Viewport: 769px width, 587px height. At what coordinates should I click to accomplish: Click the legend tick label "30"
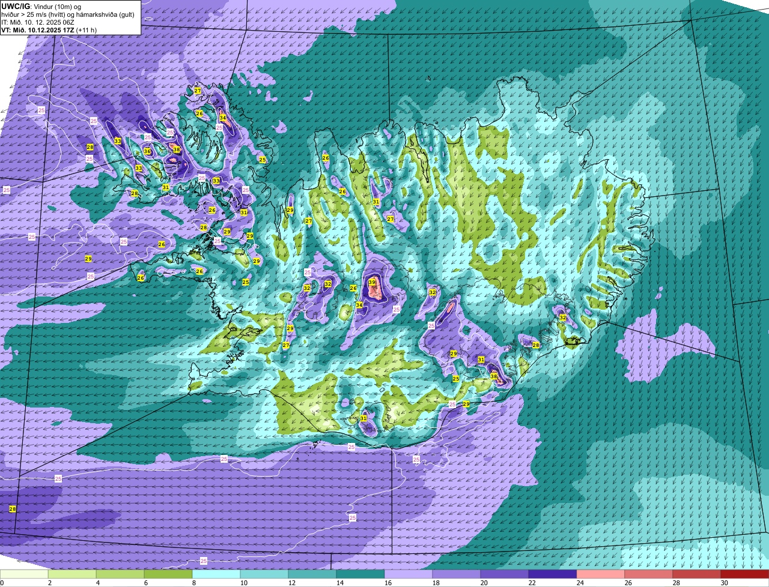[x=724, y=583]
